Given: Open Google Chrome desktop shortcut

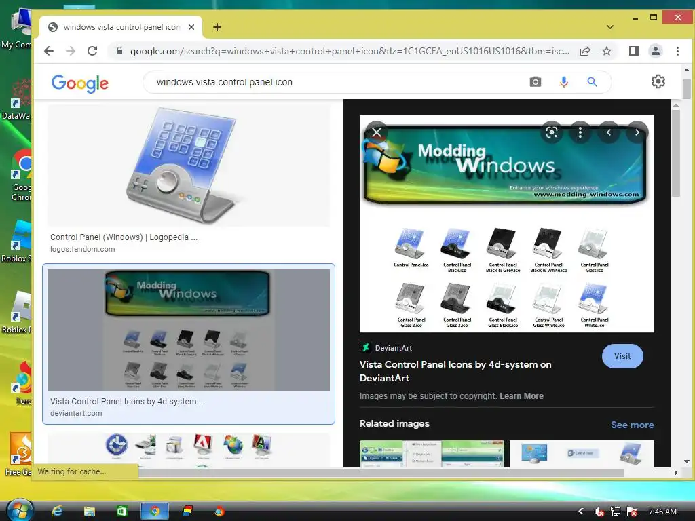Looking at the screenshot, I should pos(20,176).
